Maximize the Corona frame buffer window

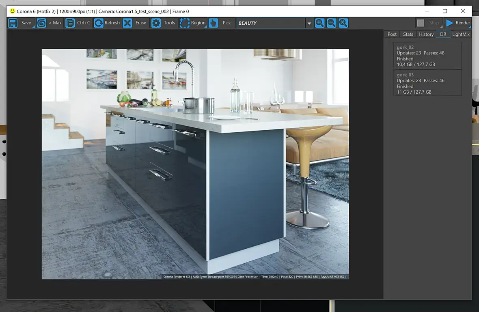445,11
